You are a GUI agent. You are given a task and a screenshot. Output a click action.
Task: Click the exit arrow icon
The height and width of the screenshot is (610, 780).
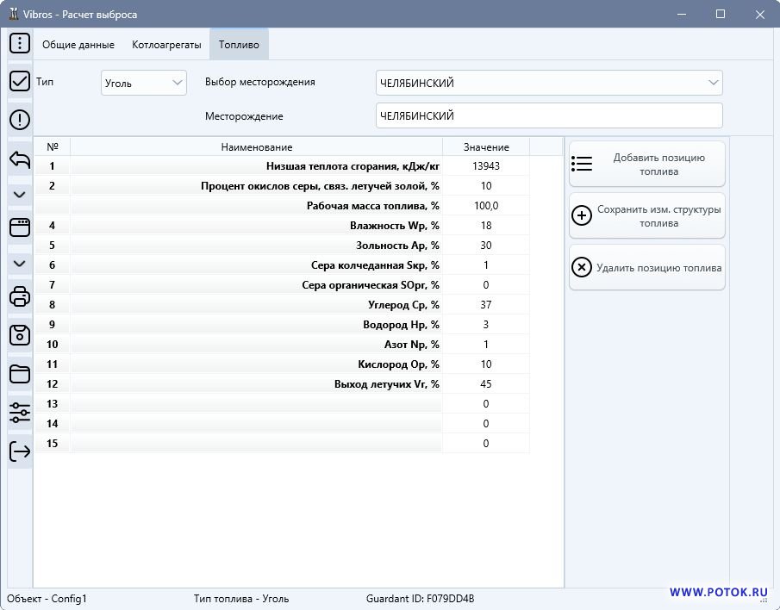(x=20, y=451)
